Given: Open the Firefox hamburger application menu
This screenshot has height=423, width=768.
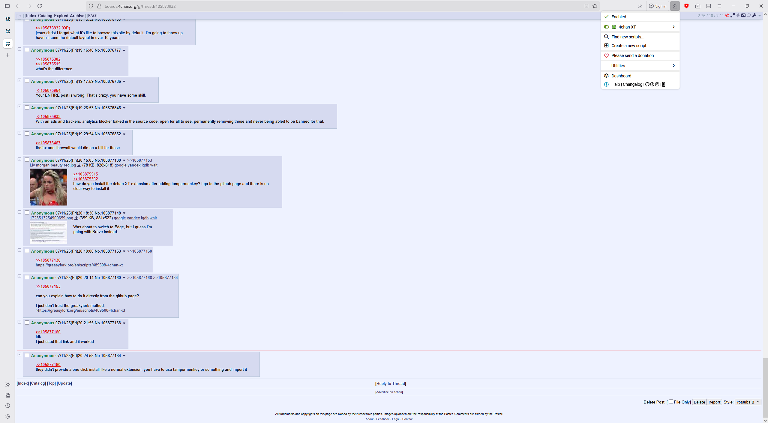Looking at the screenshot, I should point(719,6).
